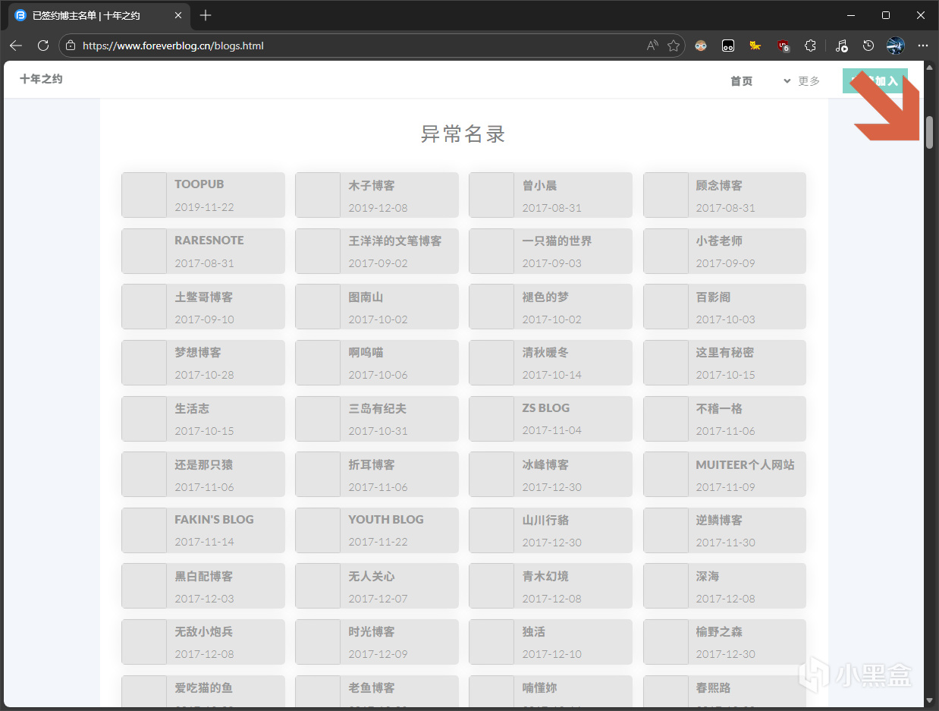Open the 首页 navigation item

(741, 80)
